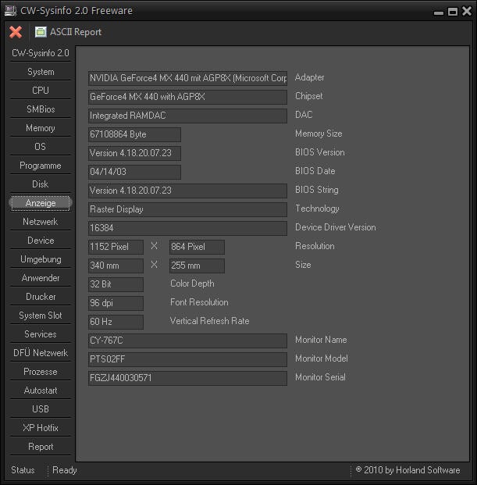This screenshot has height=485, width=477.
Task: Open the CW-Sysinfo 2.0 sidebar entry
Action: pos(41,53)
